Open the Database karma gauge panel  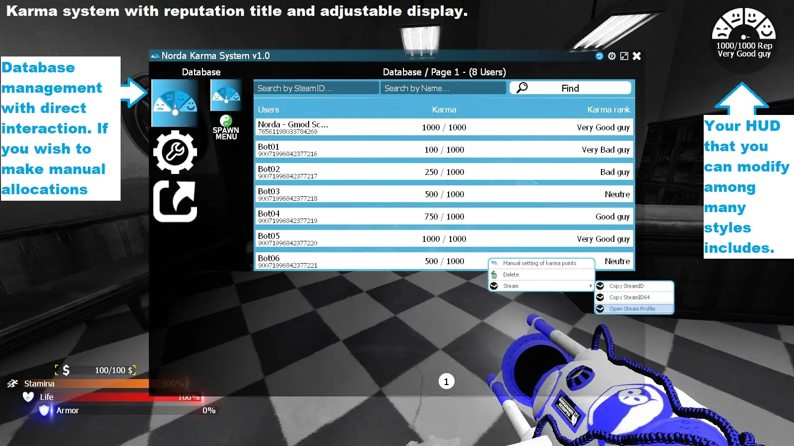pyautogui.click(x=175, y=103)
